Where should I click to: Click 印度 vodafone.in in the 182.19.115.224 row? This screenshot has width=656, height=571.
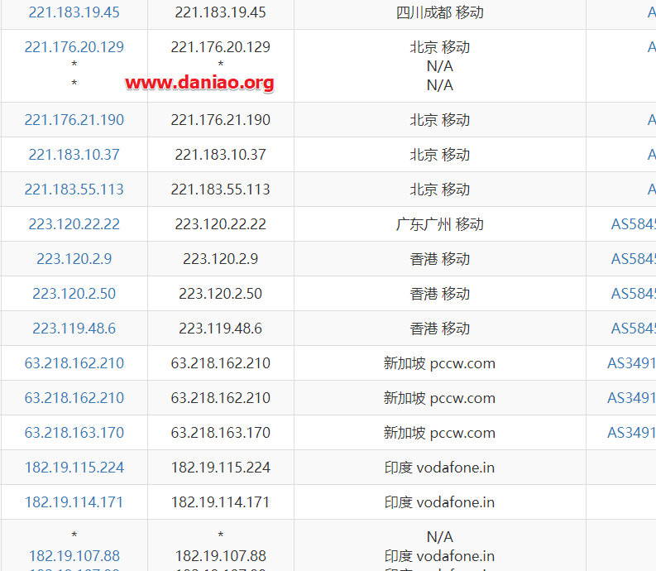[x=440, y=468]
